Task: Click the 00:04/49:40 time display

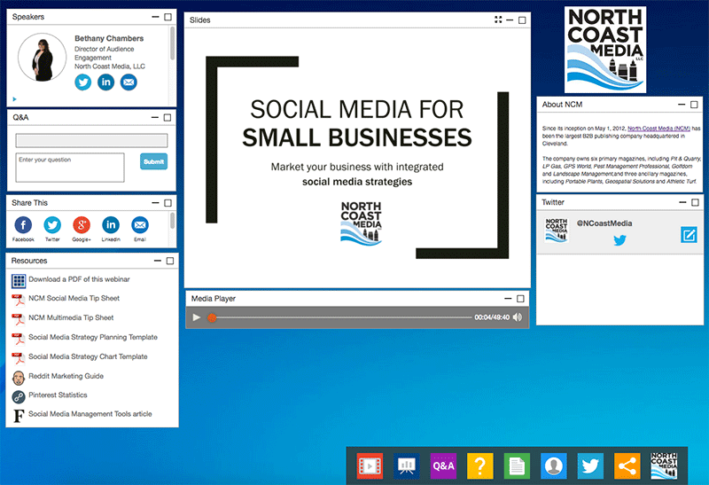Action: point(492,317)
